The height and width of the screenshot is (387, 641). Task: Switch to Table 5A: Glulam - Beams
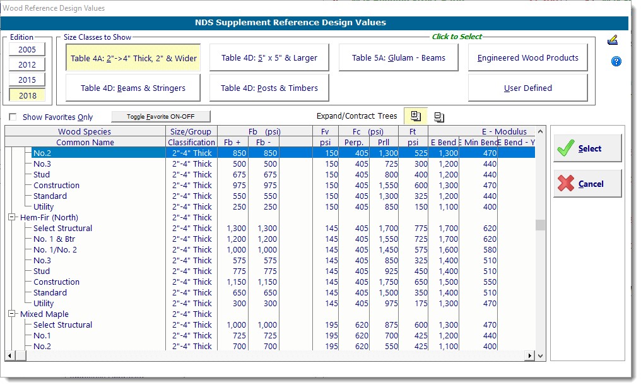[398, 57]
